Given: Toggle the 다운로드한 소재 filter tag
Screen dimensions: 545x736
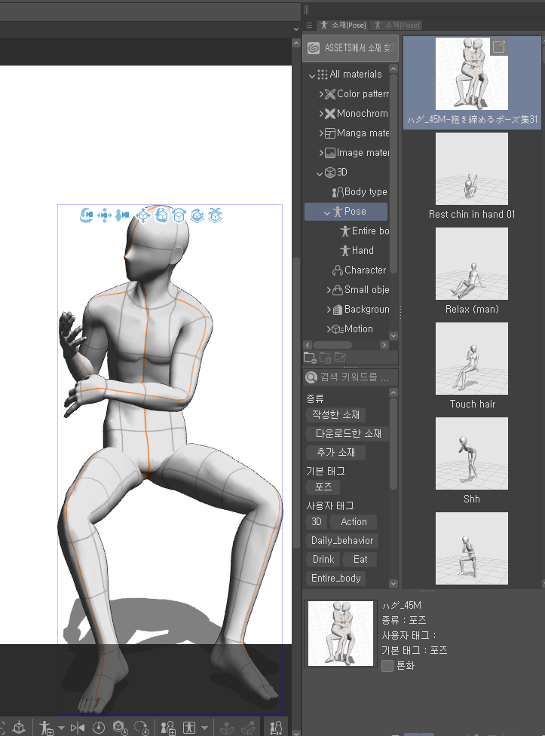Looking at the screenshot, I should tap(348, 434).
